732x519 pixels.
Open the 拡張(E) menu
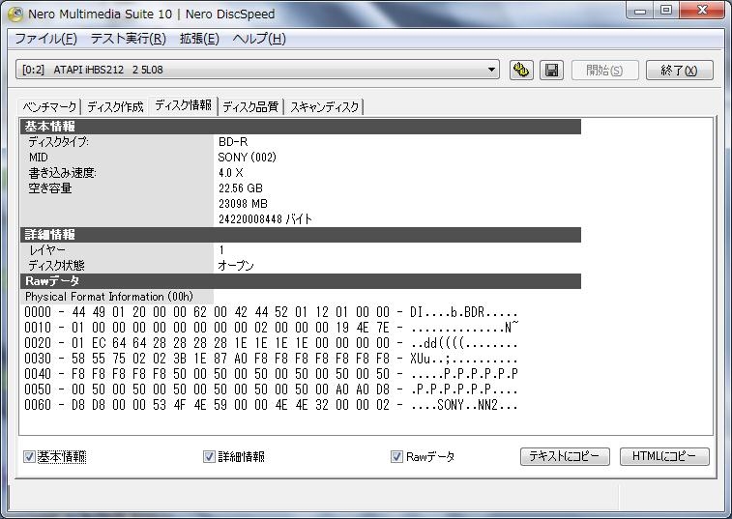pyautogui.click(x=199, y=39)
